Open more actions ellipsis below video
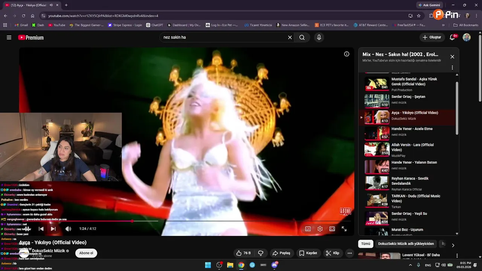 tap(349, 253)
